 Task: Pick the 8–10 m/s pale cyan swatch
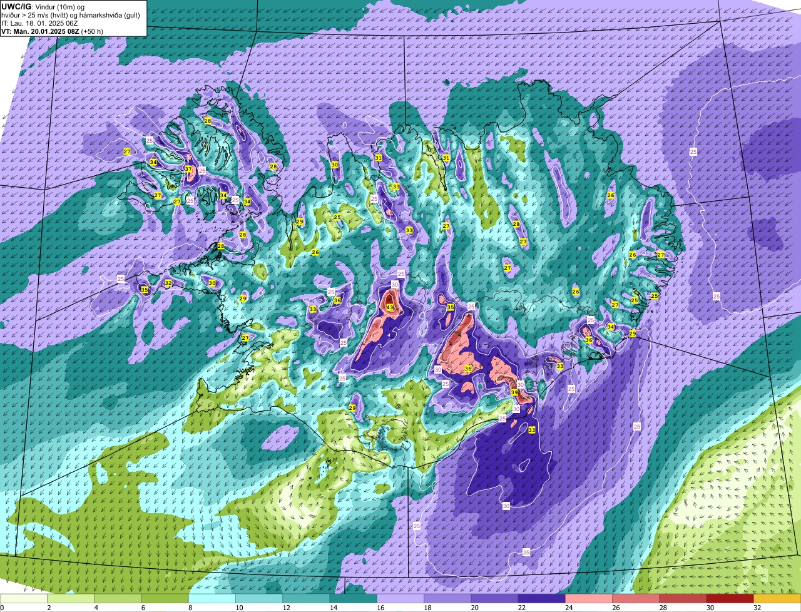click(212, 599)
